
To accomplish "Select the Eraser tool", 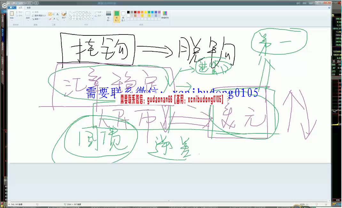I will pos(50,19).
